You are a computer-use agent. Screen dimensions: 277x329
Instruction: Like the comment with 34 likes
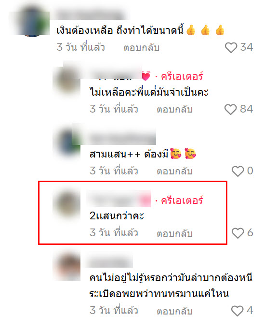(x=231, y=48)
